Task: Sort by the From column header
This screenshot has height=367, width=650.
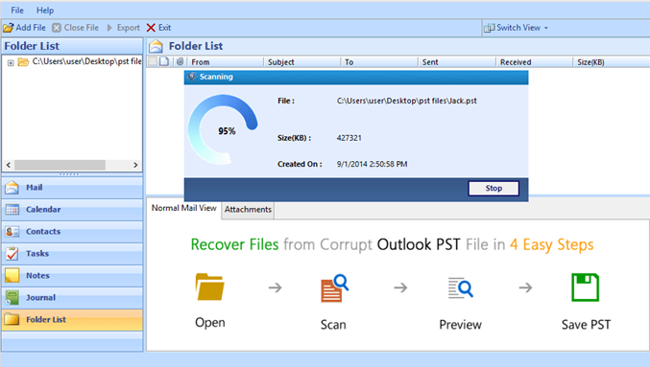Action: [225, 62]
